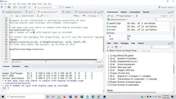Expand the srswr data frame entry
This screenshot has width=176, height=99.
coord(108,30)
